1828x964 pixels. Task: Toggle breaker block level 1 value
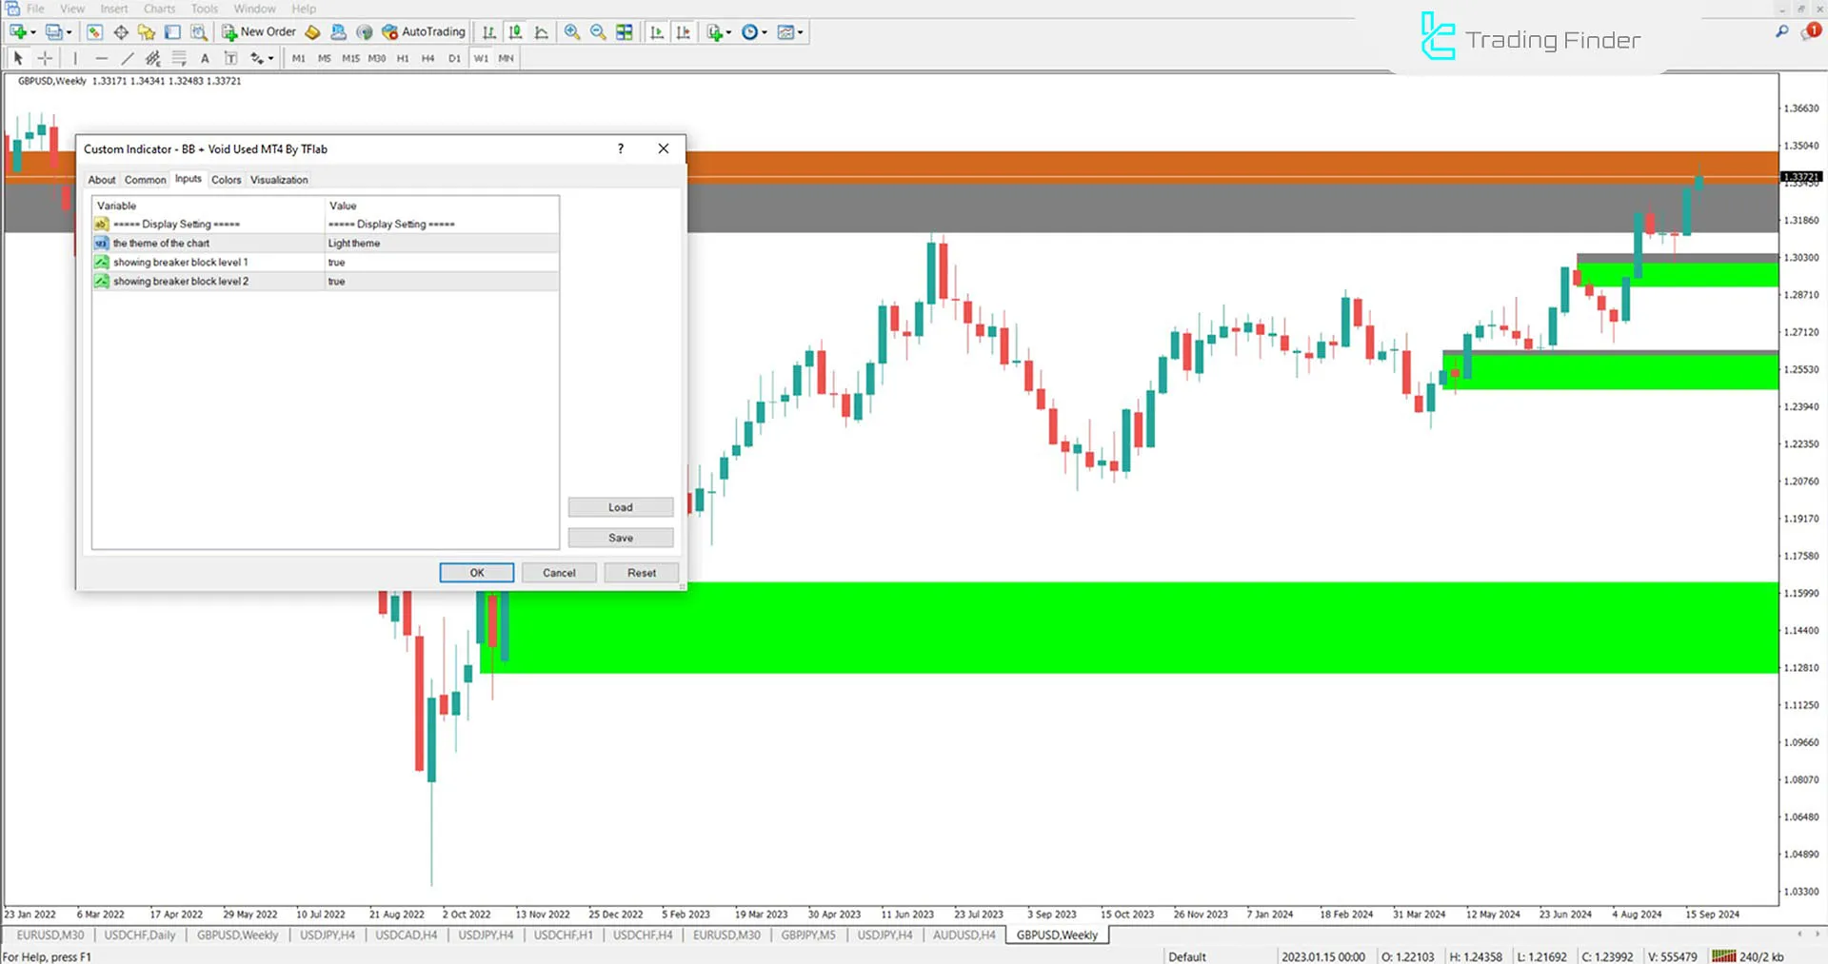point(442,263)
